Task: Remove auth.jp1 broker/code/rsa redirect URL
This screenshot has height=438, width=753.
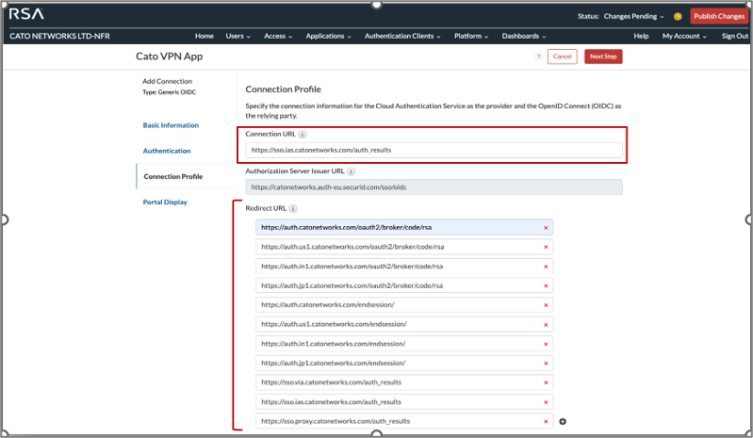Action: coord(546,286)
